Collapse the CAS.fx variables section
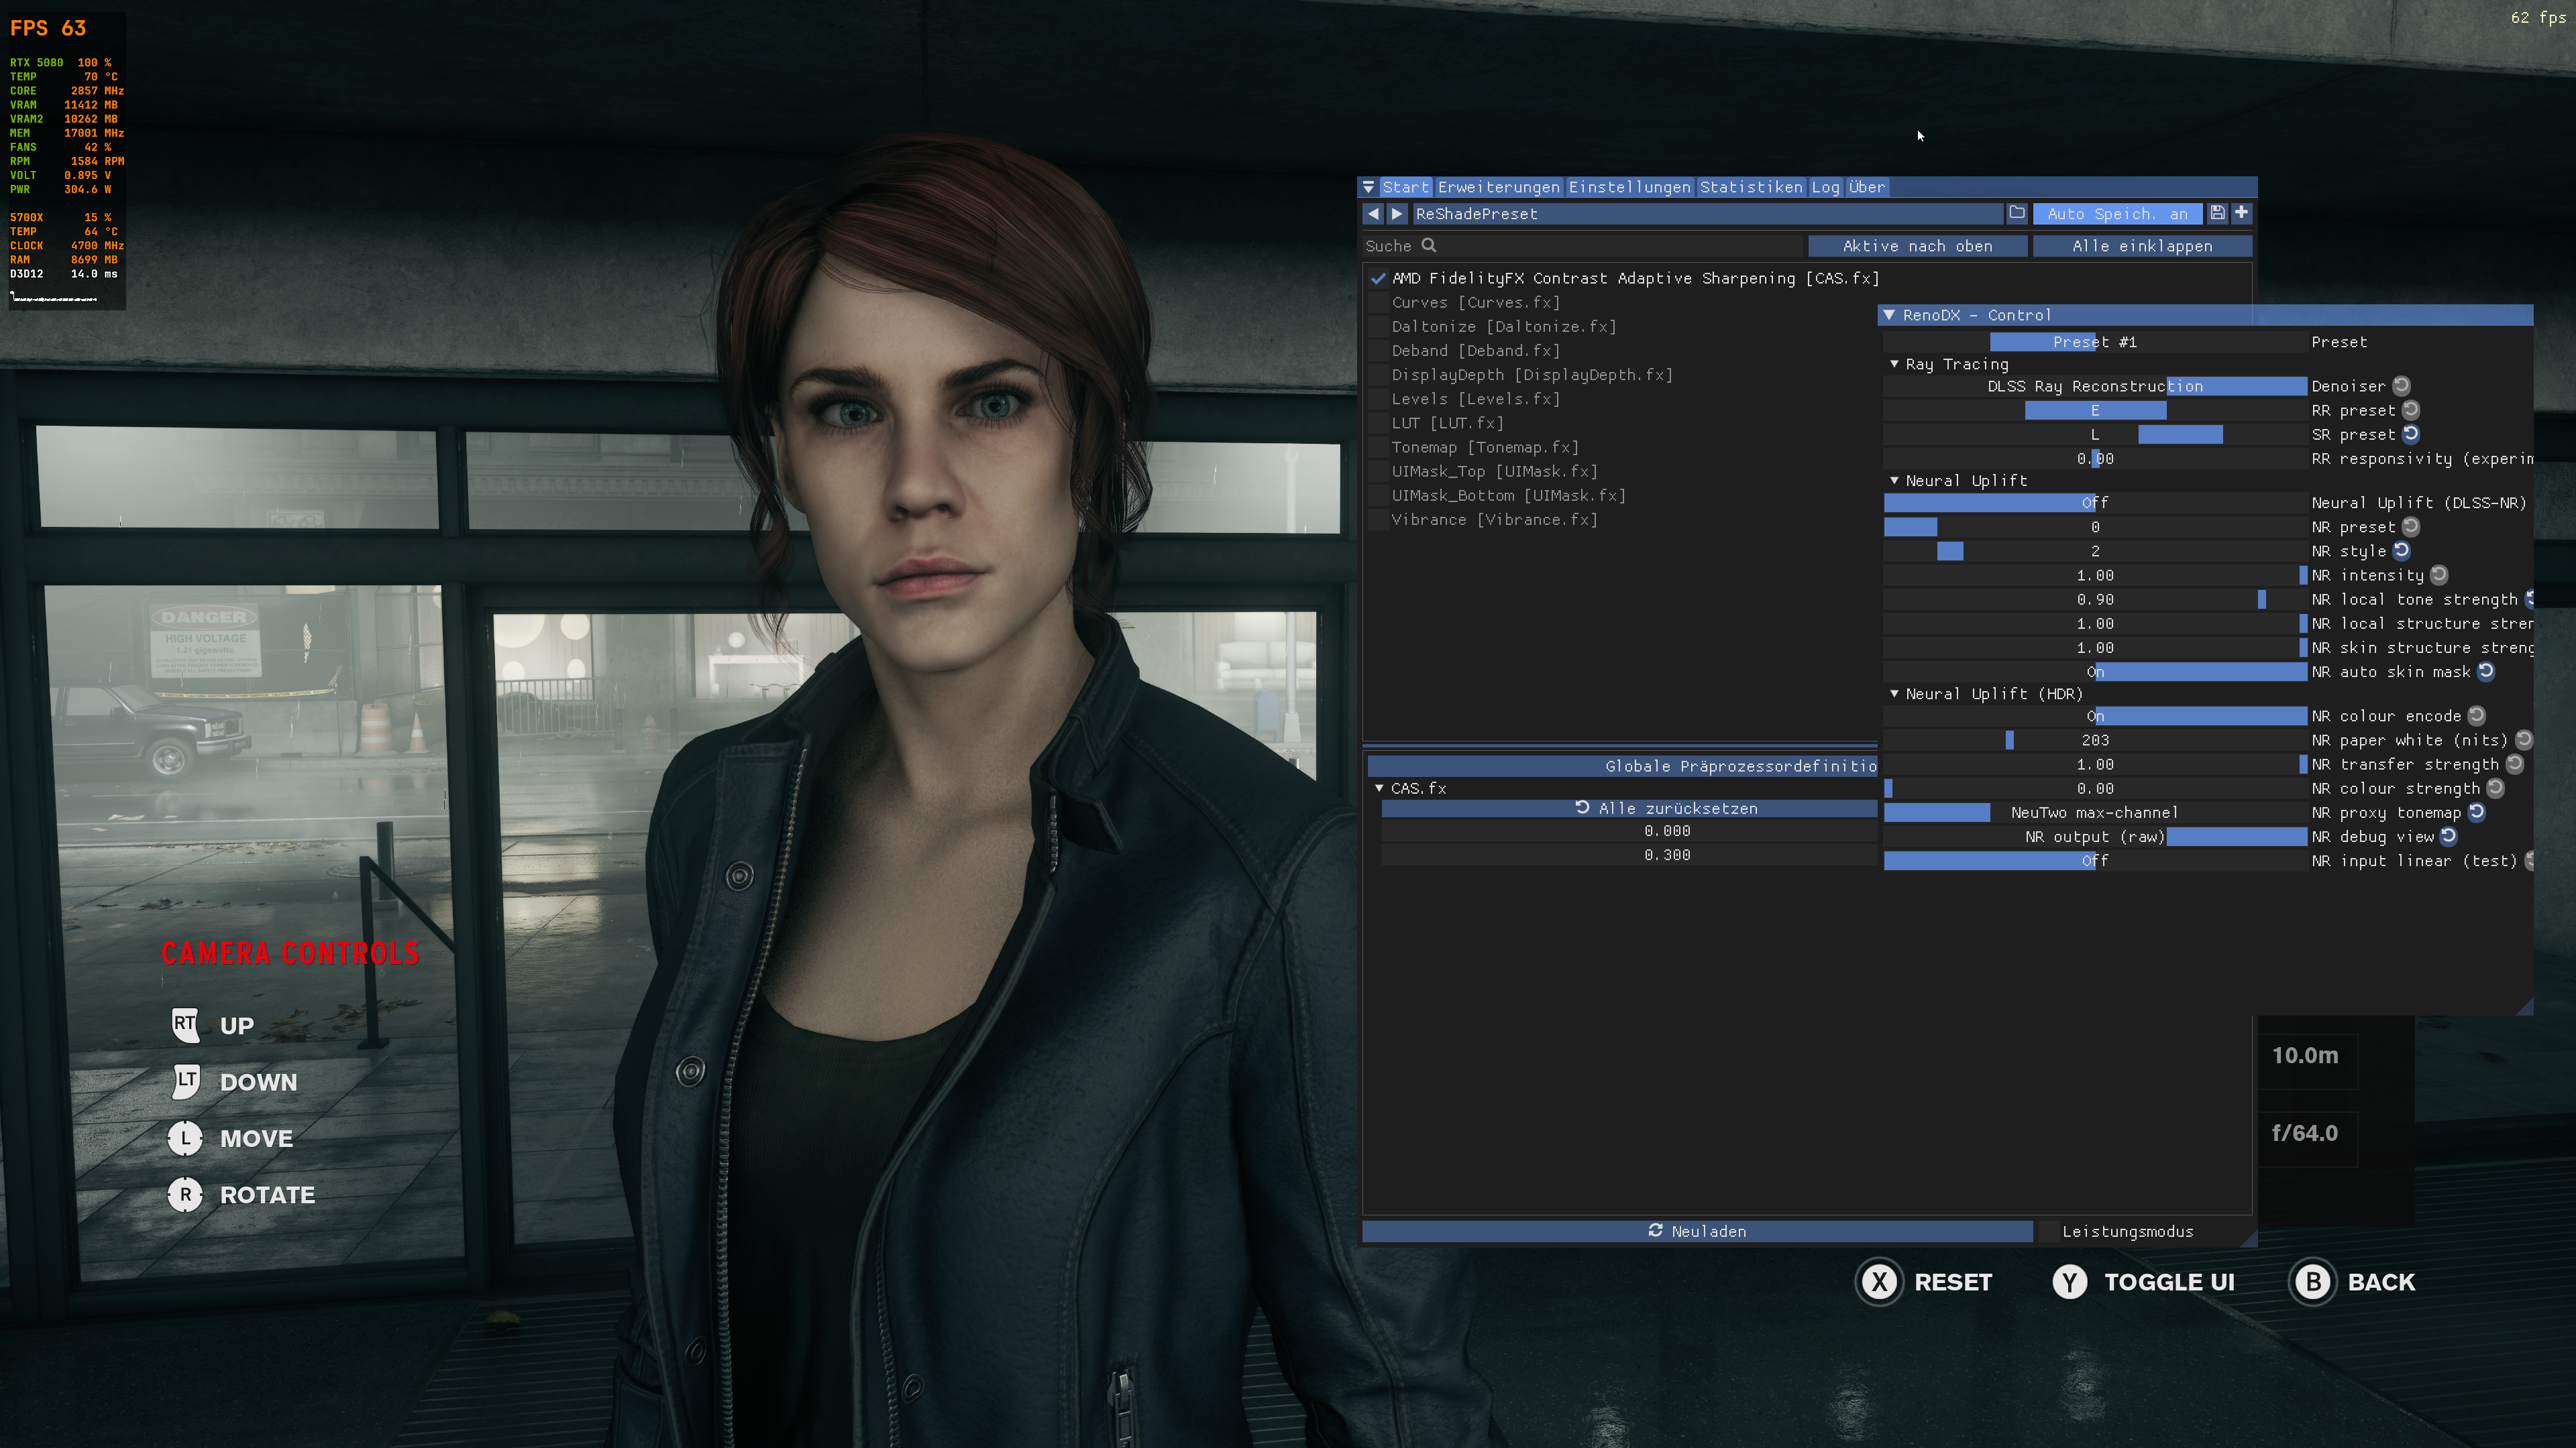Screen dimensions: 2576x1448 click(1379, 788)
